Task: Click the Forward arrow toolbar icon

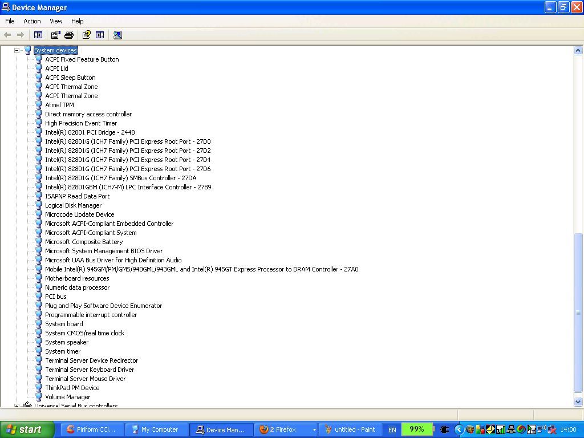Action: (21, 35)
